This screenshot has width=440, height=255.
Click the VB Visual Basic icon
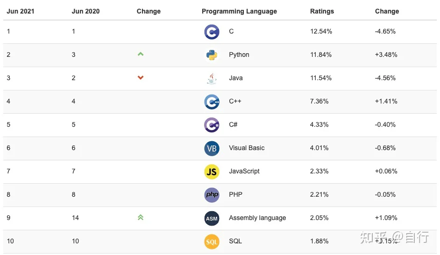[x=212, y=148]
